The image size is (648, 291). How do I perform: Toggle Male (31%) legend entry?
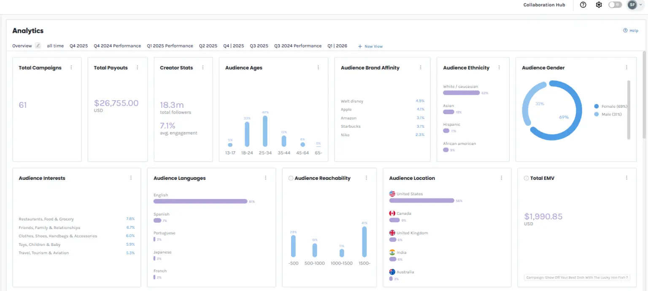click(608, 114)
